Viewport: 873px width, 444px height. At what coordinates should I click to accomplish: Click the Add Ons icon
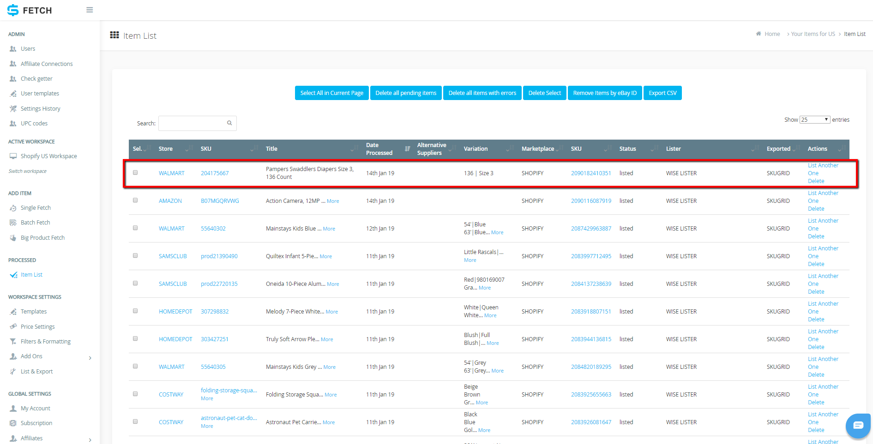tap(13, 356)
